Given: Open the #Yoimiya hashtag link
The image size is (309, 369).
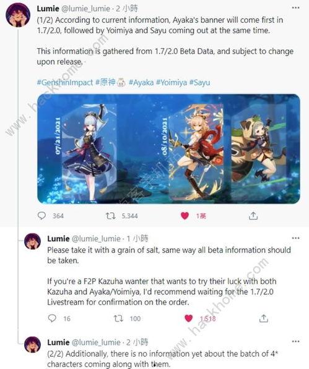Looking at the screenshot, I should pos(172,83).
